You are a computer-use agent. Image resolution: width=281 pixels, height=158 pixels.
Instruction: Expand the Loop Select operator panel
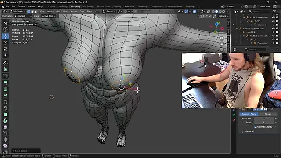(26, 151)
